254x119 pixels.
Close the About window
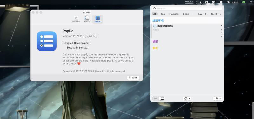click(33, 12)
